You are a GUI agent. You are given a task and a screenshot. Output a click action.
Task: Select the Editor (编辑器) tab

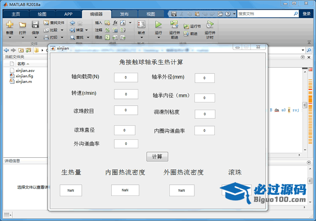pos(96,14)
